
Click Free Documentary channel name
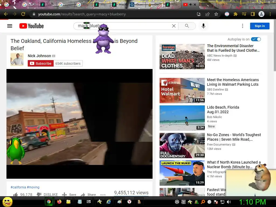pos(219,144)
